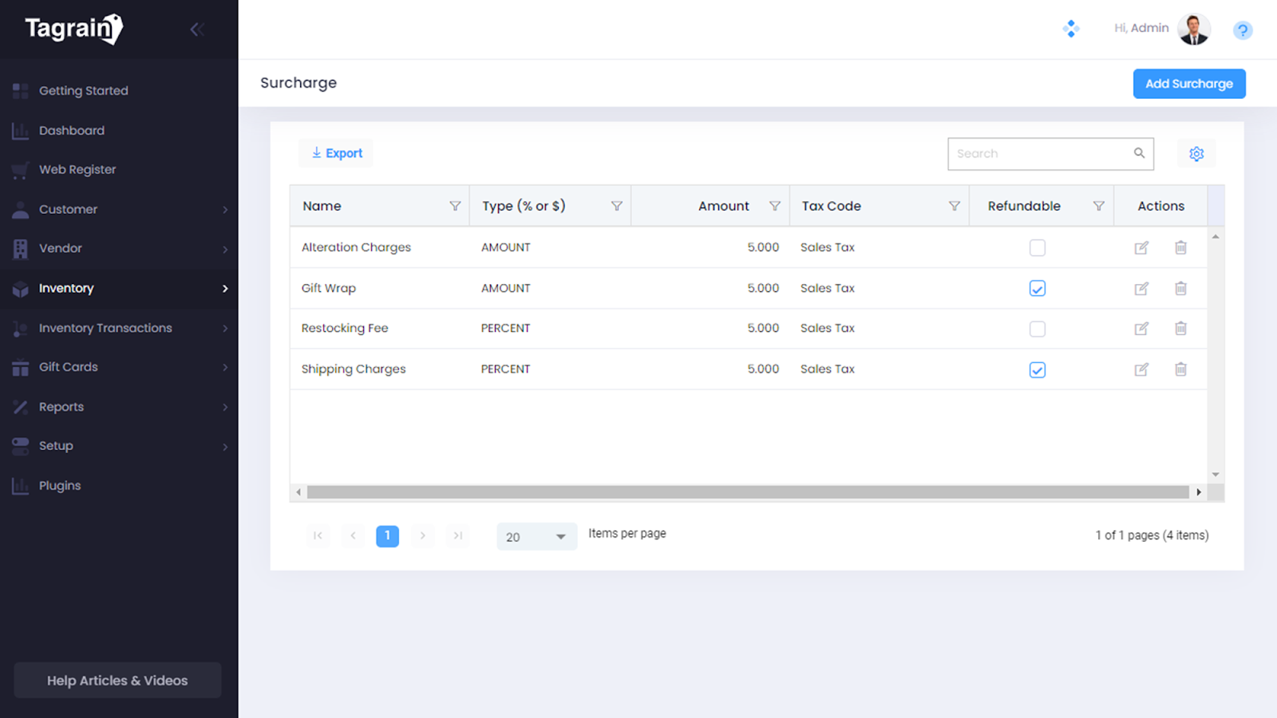Edit the Shipping Charges surcharge
The height and width of the screenshot is (718, 1277).
pyautogui.click(x=1141, y=369)
